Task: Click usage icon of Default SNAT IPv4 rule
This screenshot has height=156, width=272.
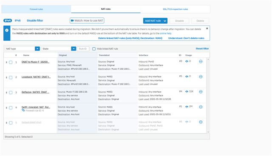Action: click(x=187, y=122)
